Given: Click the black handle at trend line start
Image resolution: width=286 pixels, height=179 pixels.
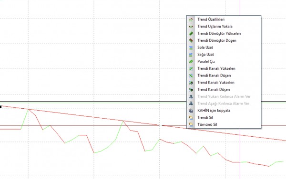Looking at the screenshot, I should (1, 107).
